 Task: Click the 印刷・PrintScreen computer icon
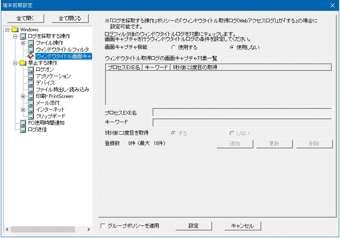click(x=31, y=96)
